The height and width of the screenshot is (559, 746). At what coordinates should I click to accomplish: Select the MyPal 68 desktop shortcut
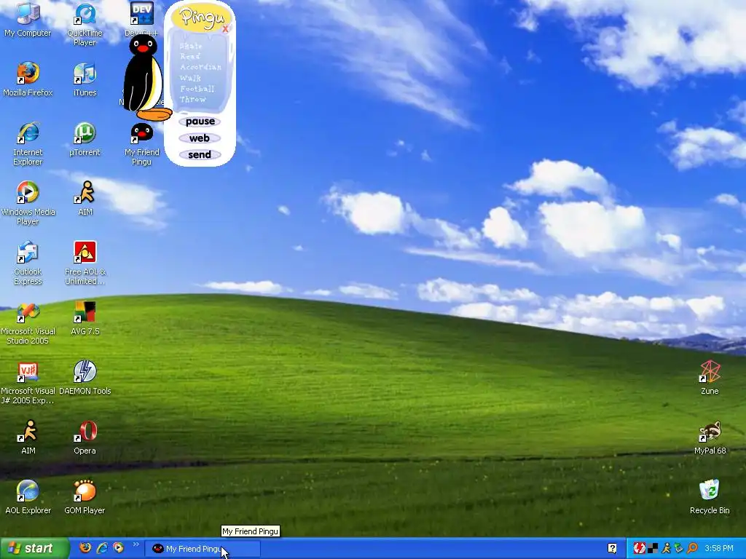pyautogui.click(x=710, y=437)
